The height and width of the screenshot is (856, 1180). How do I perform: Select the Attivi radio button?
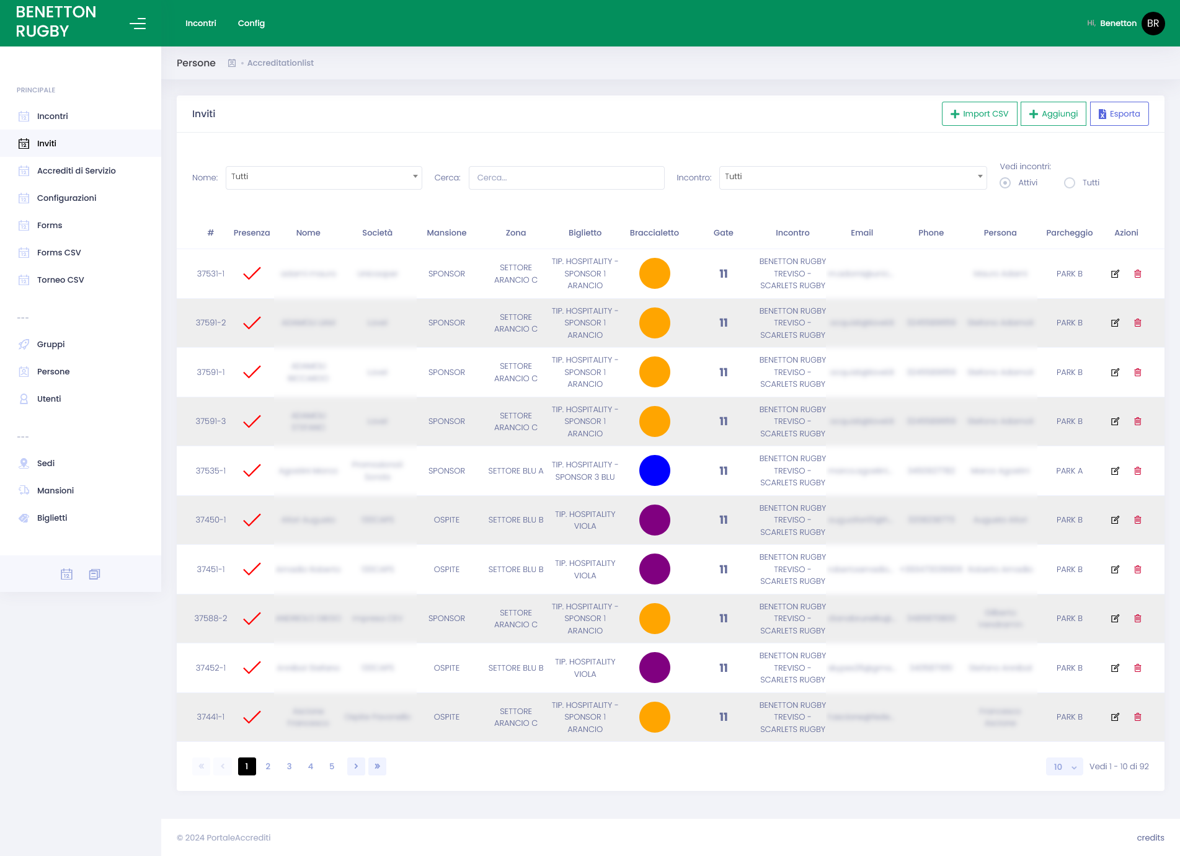tap(1005, 183)
